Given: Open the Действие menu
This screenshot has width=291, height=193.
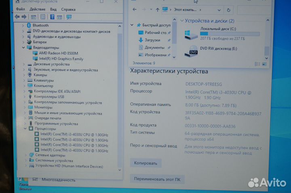Looking at the screenshot, I should click(x=37, y=9).
